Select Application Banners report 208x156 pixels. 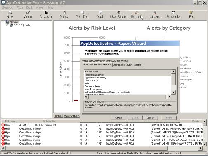(128, 75)
